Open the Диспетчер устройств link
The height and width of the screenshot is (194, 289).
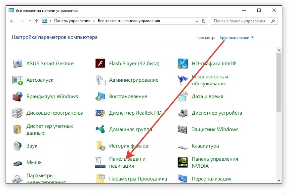(x=217, y=113)
